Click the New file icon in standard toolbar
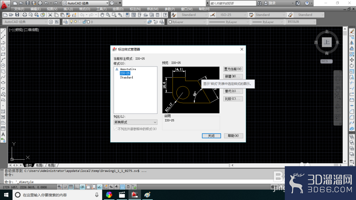The height and width of the screenshot is (200, 356). pyautogui.click(x=5, y=15)
